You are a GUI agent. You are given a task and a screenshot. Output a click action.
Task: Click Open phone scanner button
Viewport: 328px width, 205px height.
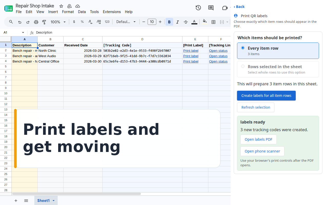262,151
